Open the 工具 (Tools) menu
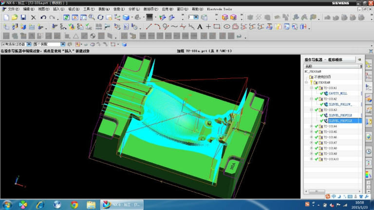This screenshot has width=374, height=210. [89, 9]
